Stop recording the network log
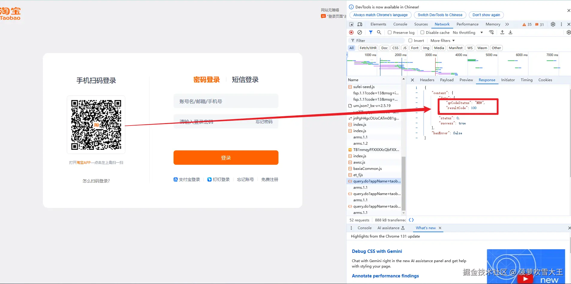 351,32
